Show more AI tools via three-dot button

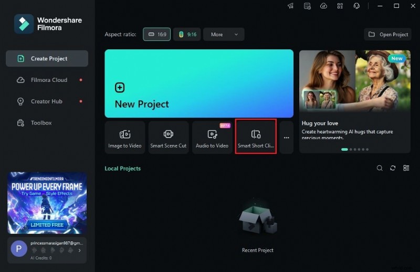point(286,138)
